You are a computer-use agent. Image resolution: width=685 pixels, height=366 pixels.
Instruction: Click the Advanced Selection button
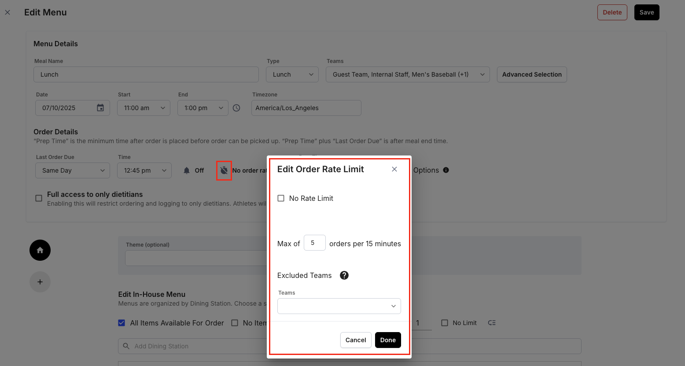tap(532, 74)
